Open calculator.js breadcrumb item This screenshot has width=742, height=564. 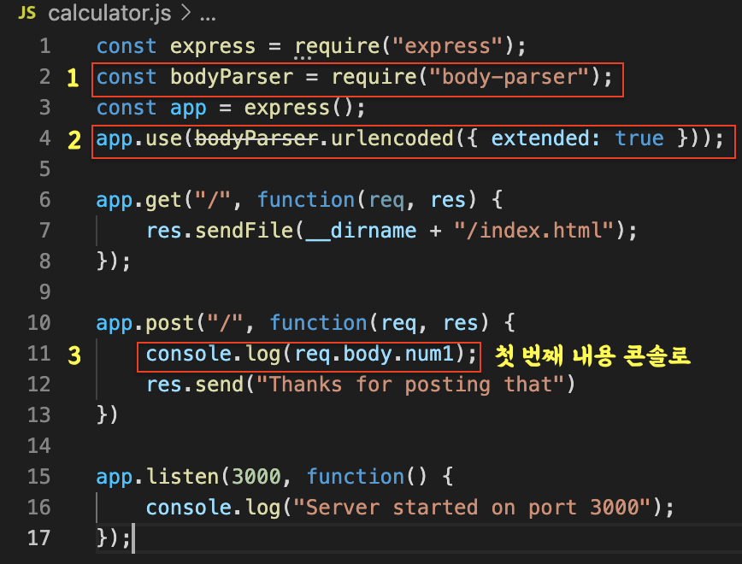(x=109, y=13)
